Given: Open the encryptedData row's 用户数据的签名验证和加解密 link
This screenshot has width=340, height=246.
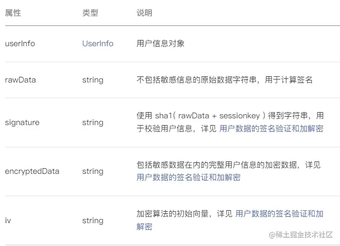Looking at the screenshot, I should (x=188, y=177).
